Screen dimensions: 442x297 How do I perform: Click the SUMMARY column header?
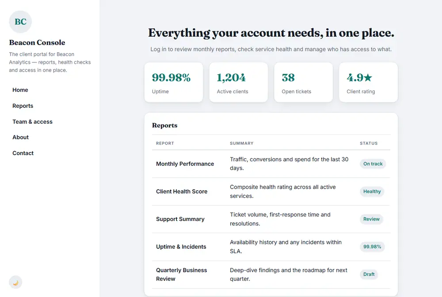242,143
